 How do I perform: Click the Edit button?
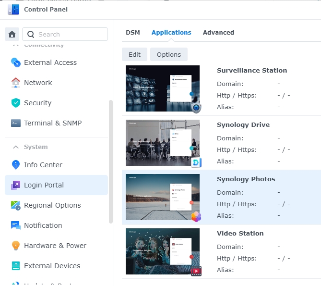(134, 54)
